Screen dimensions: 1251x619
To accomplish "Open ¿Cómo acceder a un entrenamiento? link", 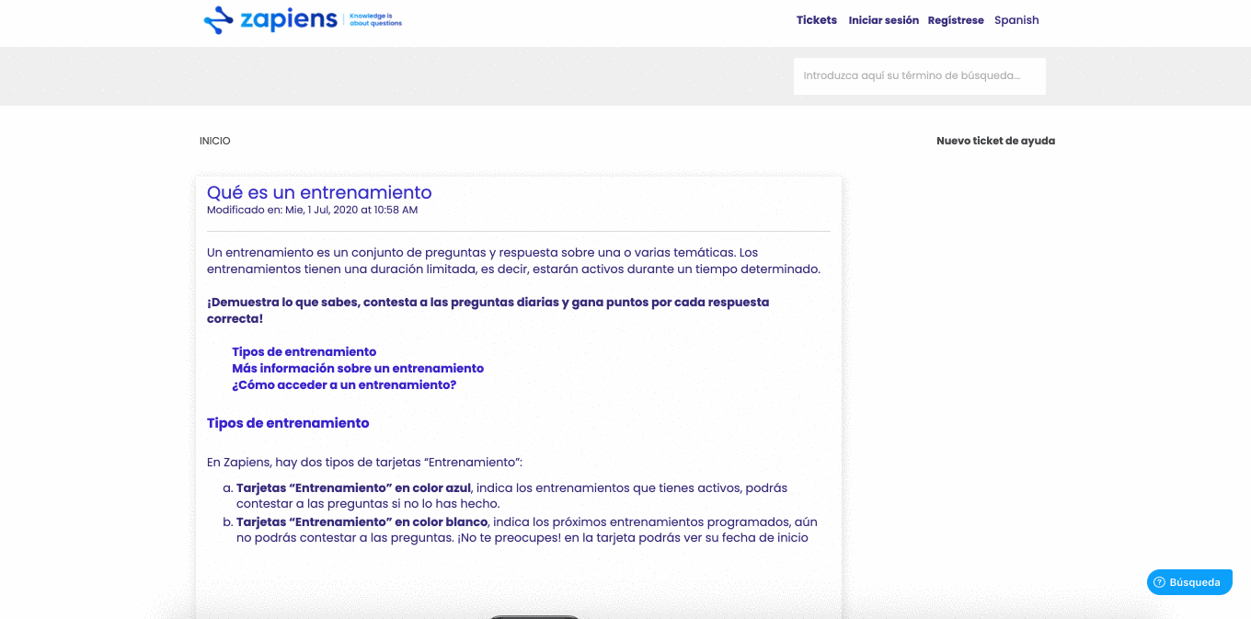I will tap(344, 384).
